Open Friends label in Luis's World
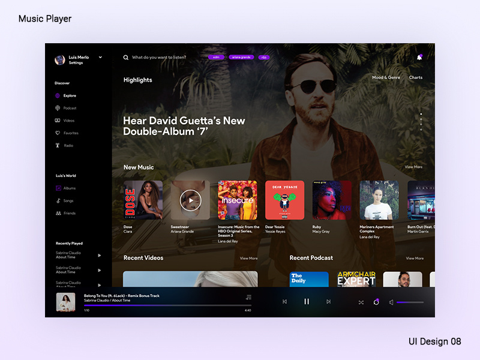Screen dimensions: 480x360 (x=70, y=214)
